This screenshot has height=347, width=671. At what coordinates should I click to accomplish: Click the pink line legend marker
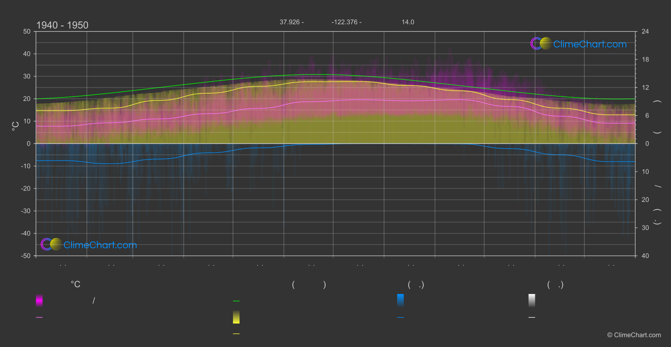click(x=39, y=318)
